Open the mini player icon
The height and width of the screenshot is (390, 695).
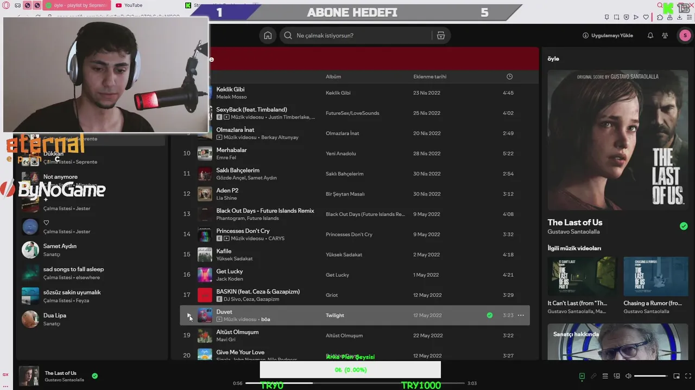click(677, 376)
